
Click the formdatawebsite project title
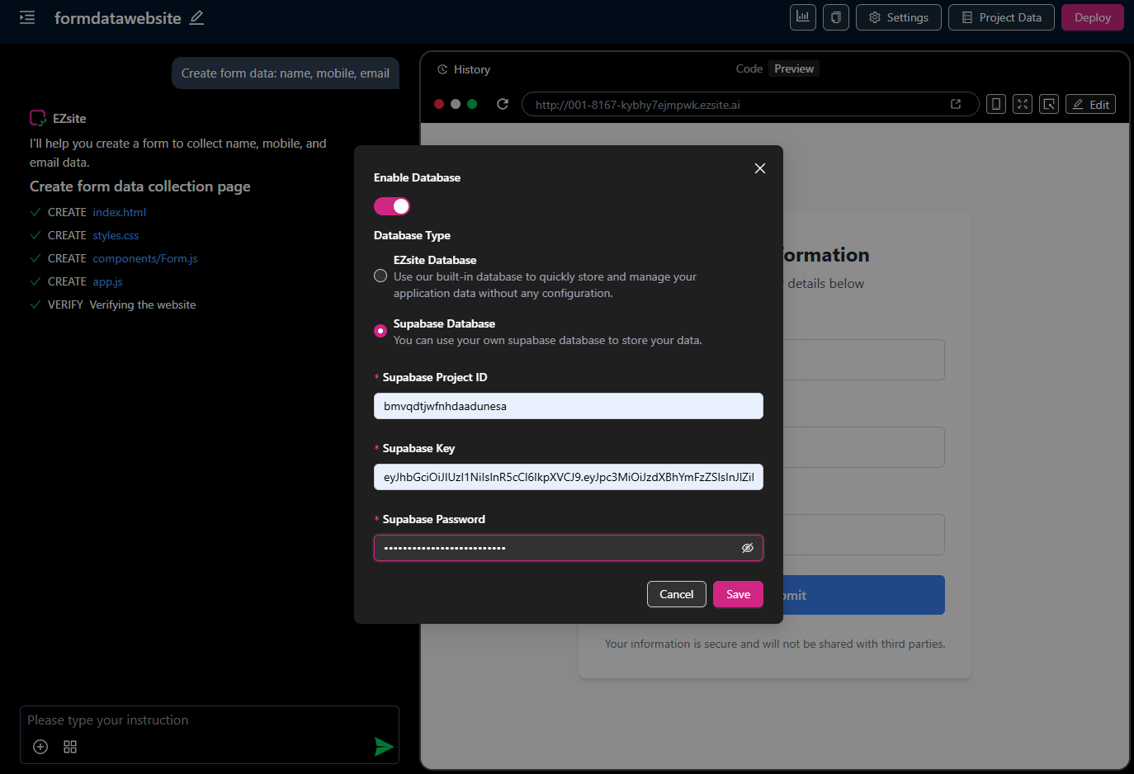click(x=118, y=18)
